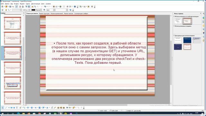Expand the Callouts dropdown arrow

tap(45, 108)
